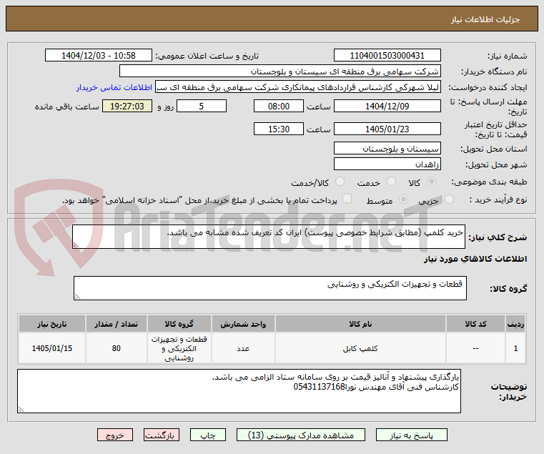The height and width of the screenshot is (454, 544).
Task: Click the گروه کالا table column header
Action: (x=179, y=324)
